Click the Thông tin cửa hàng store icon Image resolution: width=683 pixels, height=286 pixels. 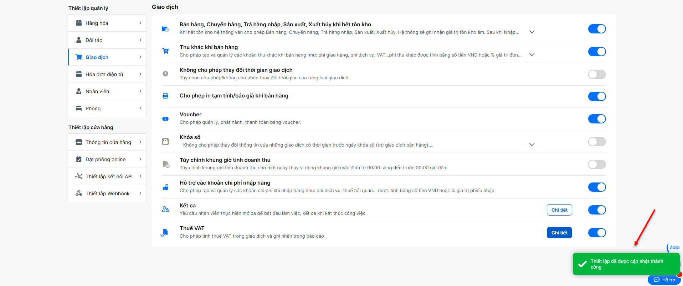[x=79, y=142]
